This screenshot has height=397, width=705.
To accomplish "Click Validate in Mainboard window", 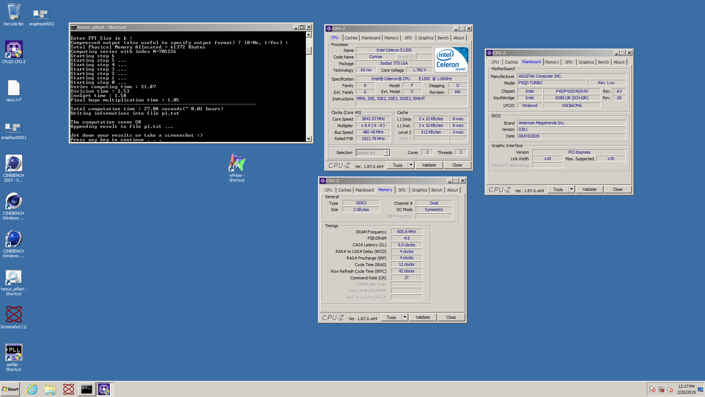I will [x=589, y=189].
